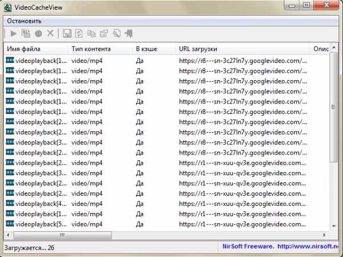Click the vertical scrollbar down arrow
Image resolution: width=343 pixels, height=257 pixels.
tap(334, 226)
